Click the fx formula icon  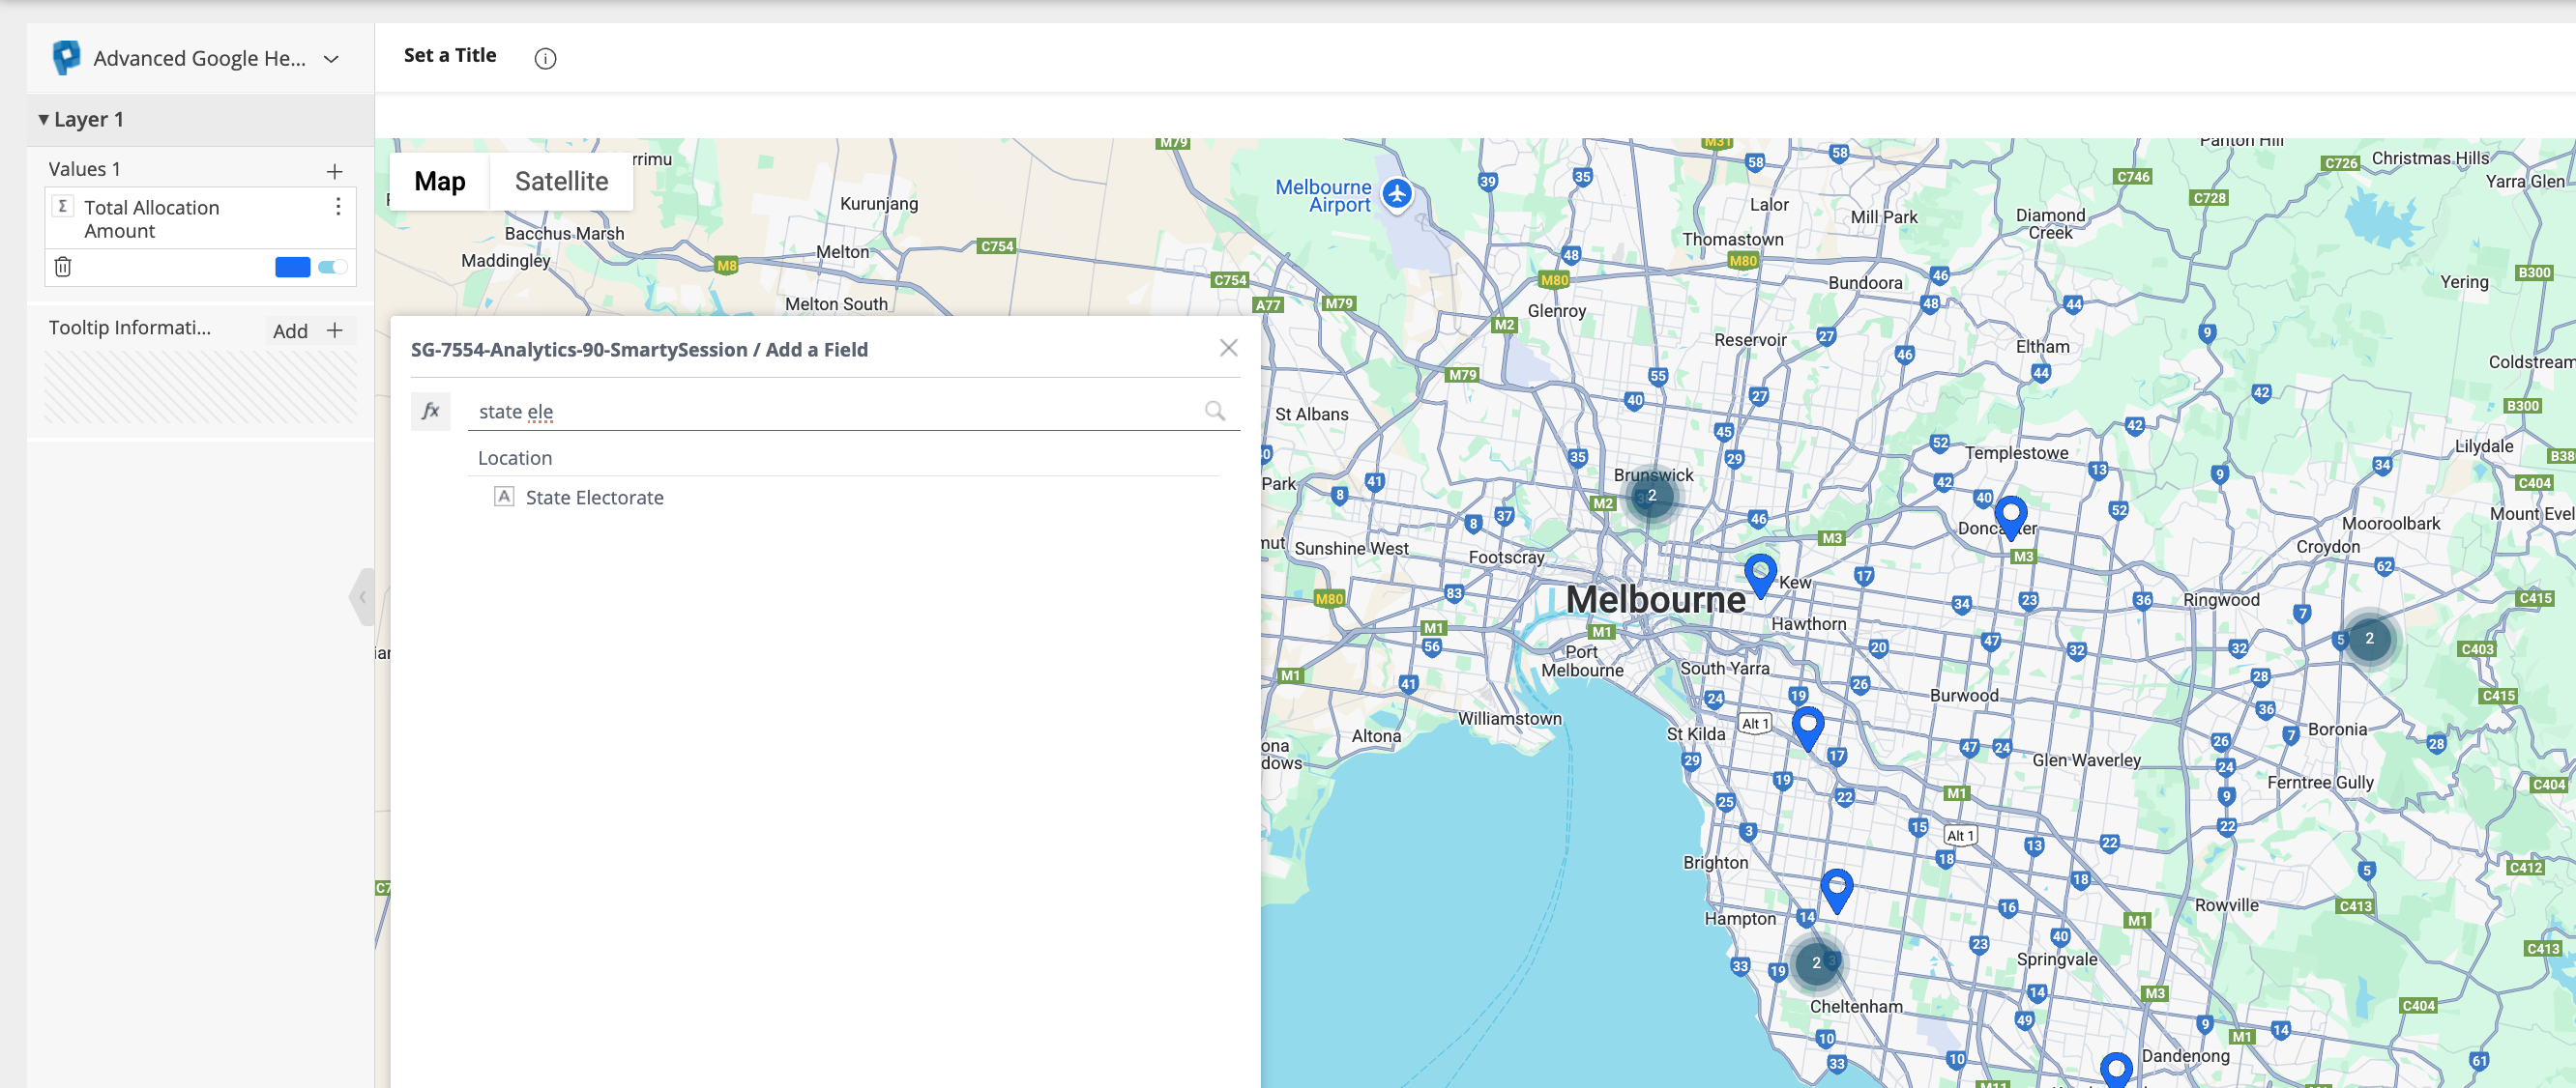(x=431, y=411)
